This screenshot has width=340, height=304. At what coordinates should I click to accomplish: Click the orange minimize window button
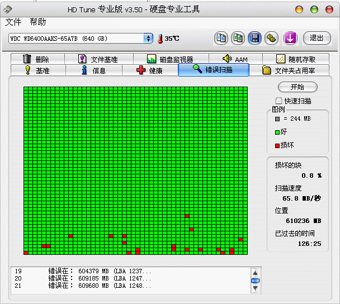[x=299, y=9]
